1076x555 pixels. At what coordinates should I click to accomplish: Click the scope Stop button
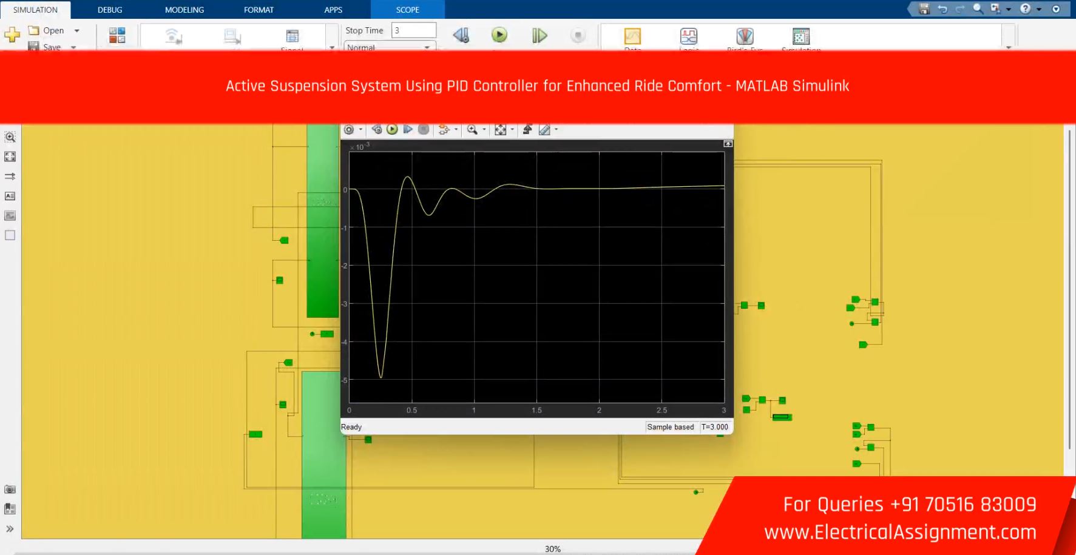coord(424,129)
